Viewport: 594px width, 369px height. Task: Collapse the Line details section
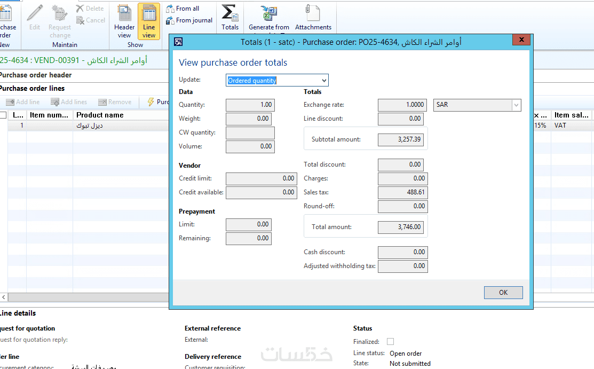pyautogui.click(x=18, y=313)
